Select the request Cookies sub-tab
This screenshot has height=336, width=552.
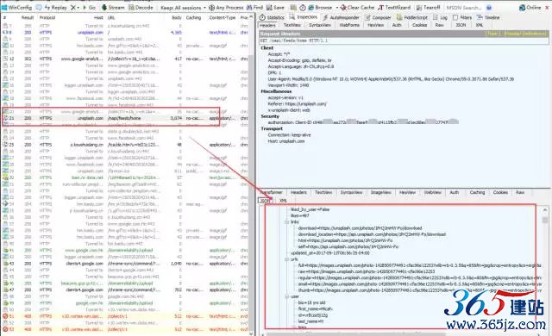click(419, 25)
